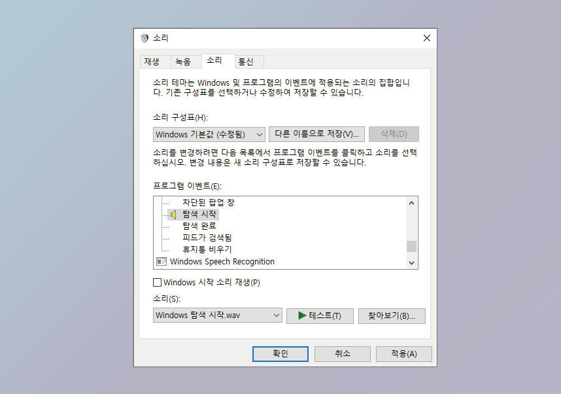
Task: Confirm with the 확인 button
Action: click(x=280, y=354)
